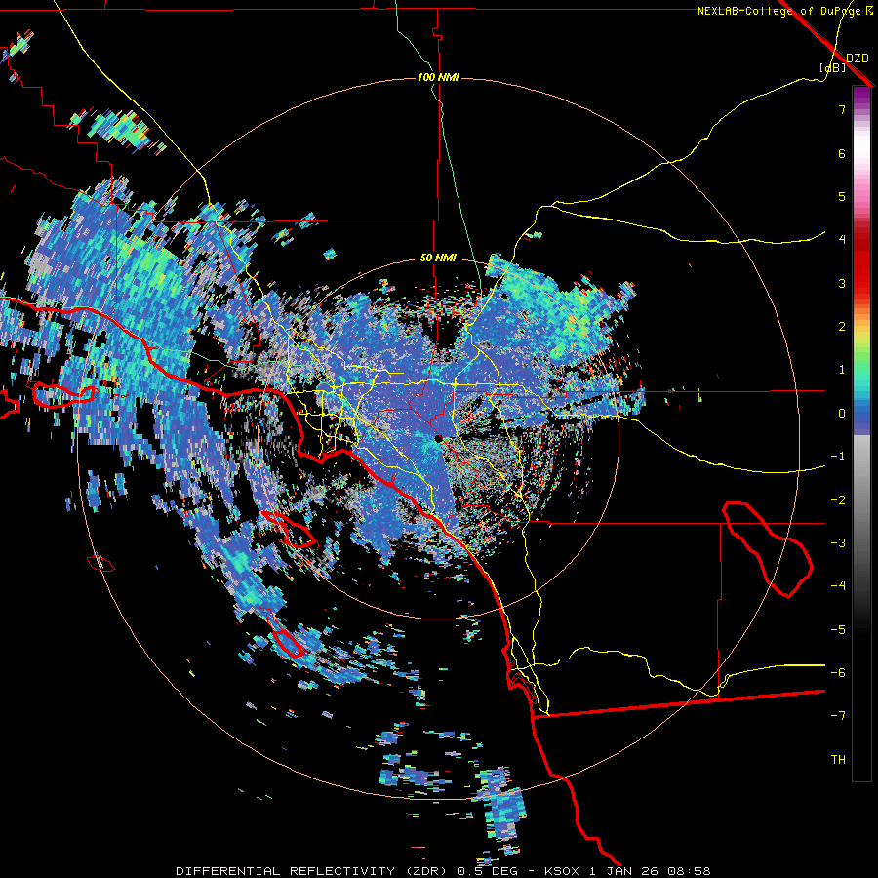
Task: Click the '-3' value on color scale
Action: click(838, 543)
